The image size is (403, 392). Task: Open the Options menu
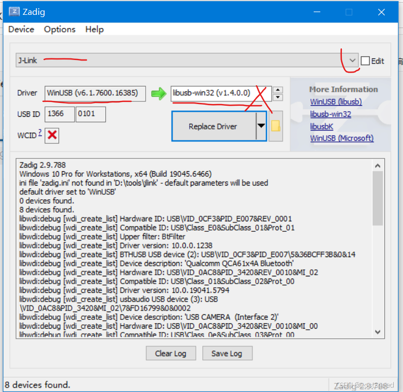click(60, 29)
